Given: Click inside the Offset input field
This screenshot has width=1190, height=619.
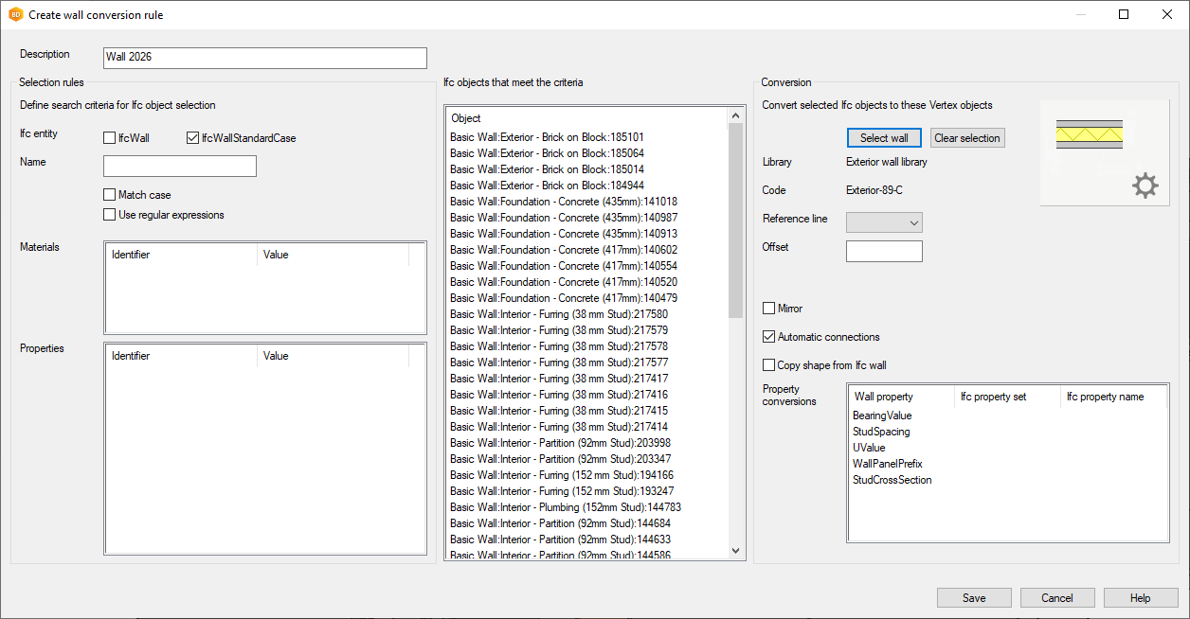Looking at the screenshot, I should pyautogui.click(x=884, y=251).
